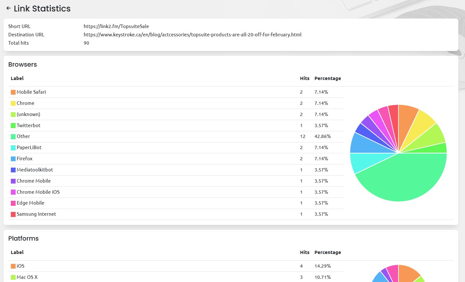Select the Chrome browser label

[x=25, y=103]
